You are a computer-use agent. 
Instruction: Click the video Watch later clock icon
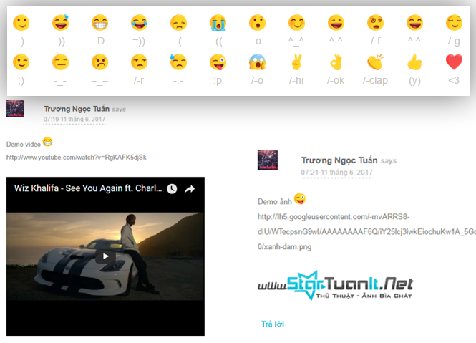172,188
